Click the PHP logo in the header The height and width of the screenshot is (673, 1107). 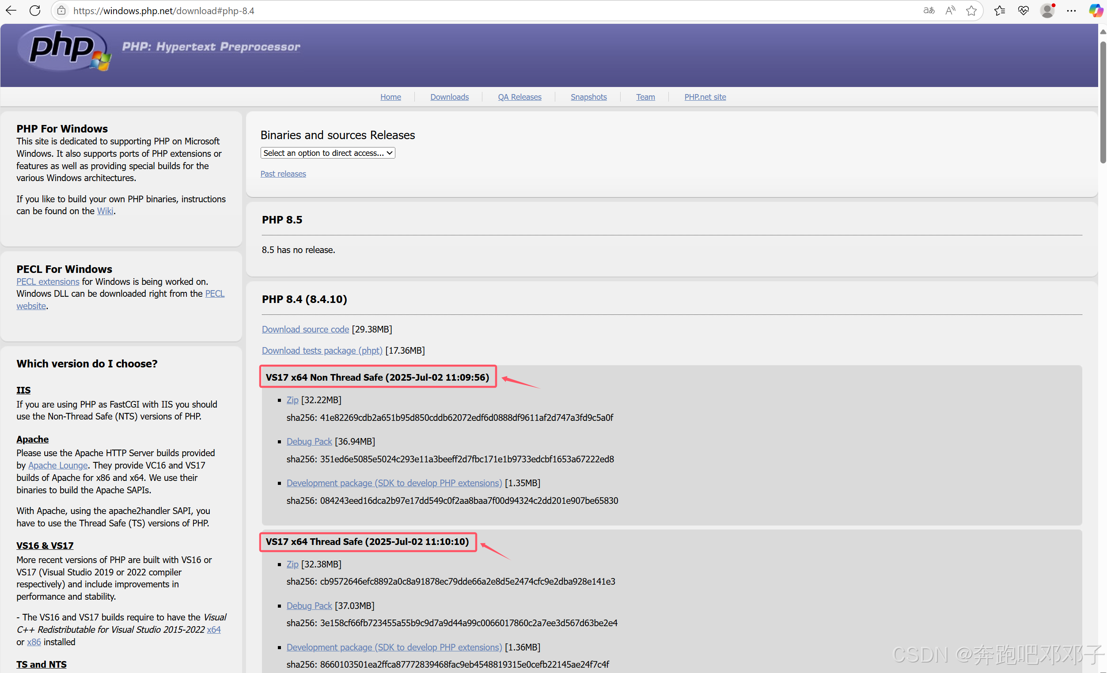point(64,48)
